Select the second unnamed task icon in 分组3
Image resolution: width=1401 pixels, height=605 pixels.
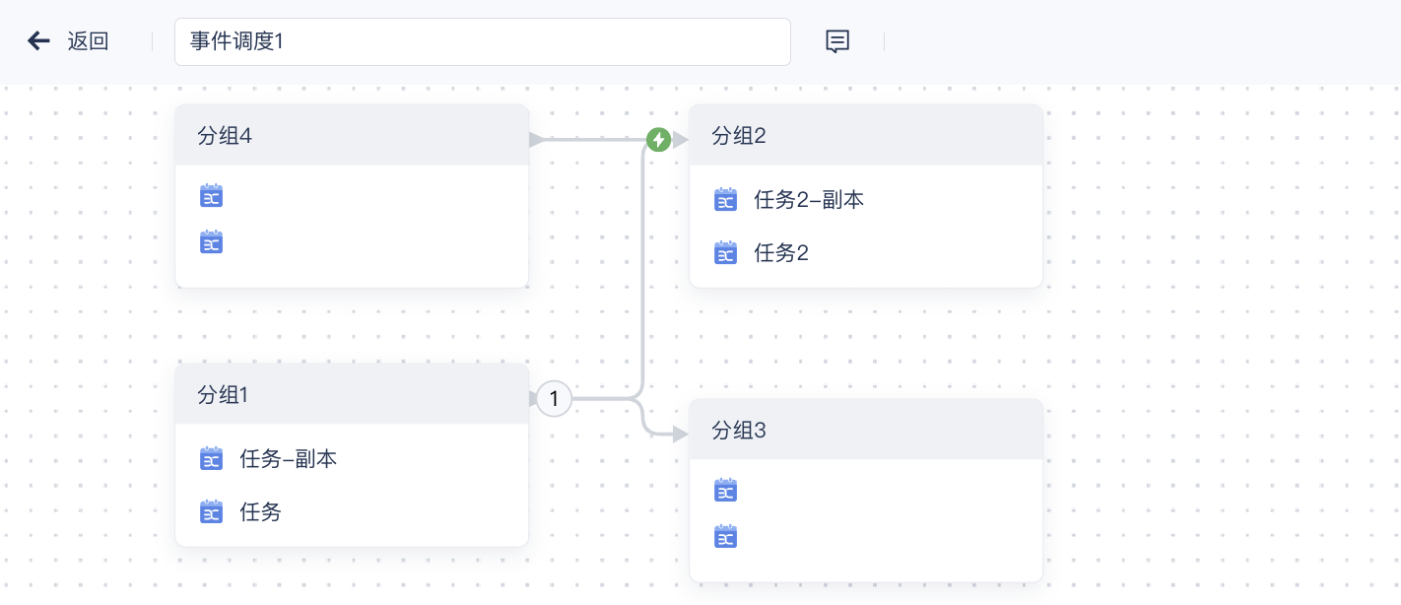tap(726, 536)
